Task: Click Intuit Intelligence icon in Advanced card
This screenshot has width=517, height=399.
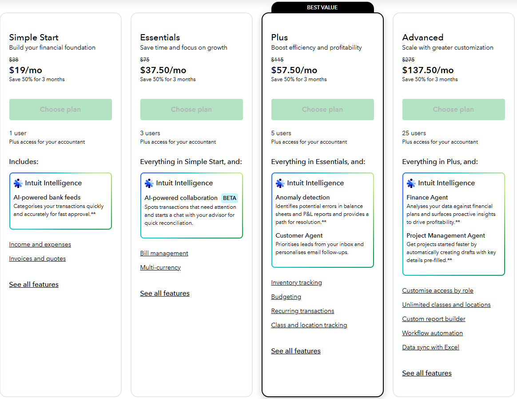Action: tap(411, 184)
